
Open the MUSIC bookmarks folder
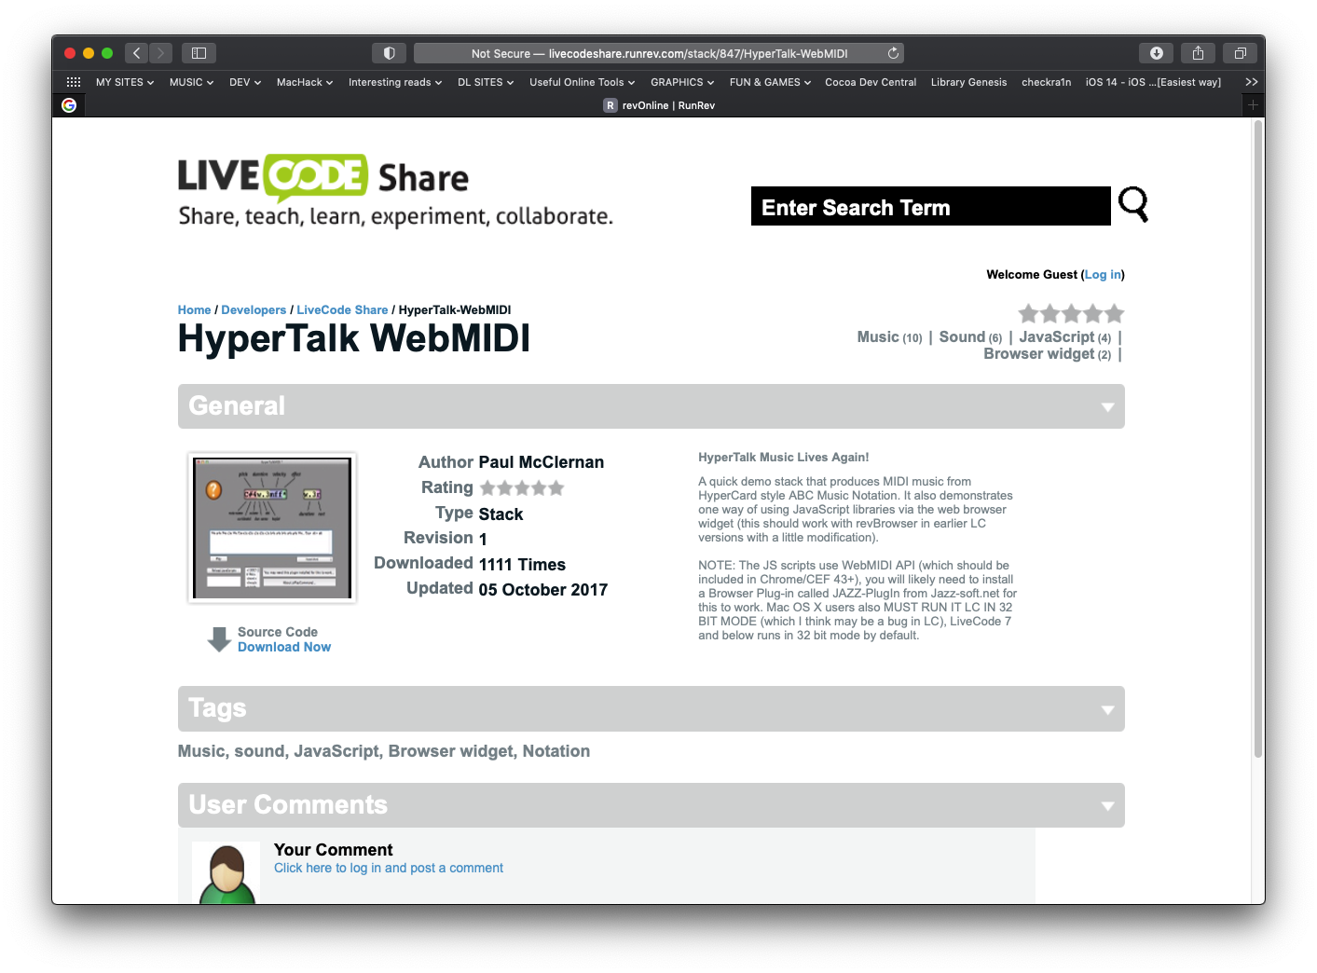pos(191,82)
